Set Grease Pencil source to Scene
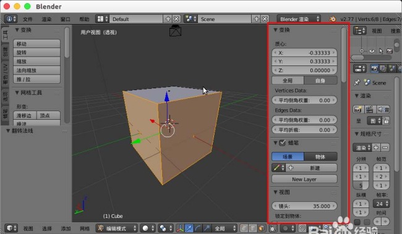402x234 pixels. [288, 156]
